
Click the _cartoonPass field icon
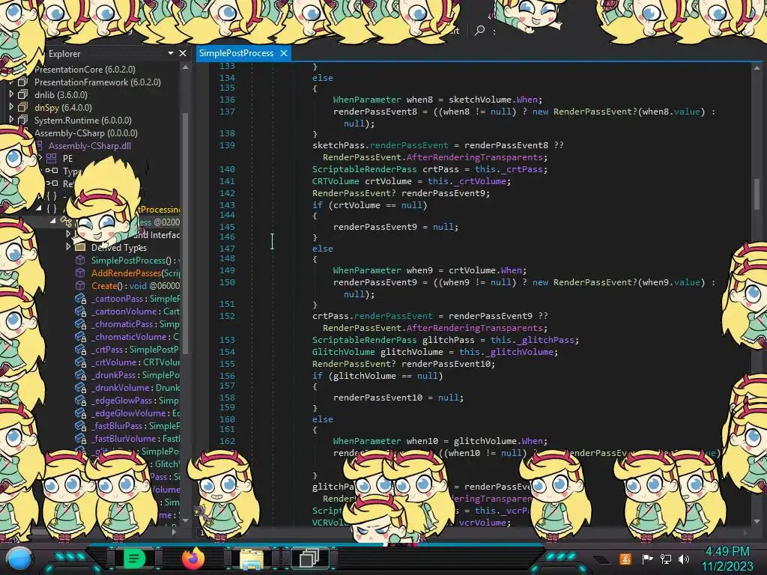tap(80, 298)
